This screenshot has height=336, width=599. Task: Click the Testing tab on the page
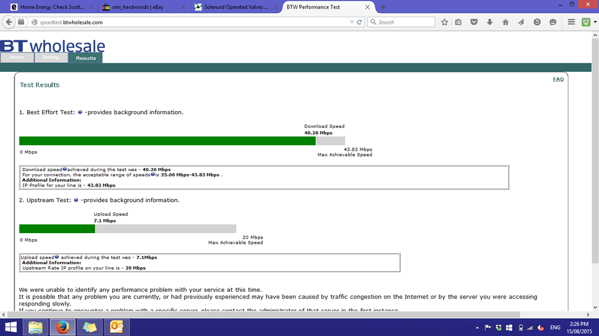point(51,57)
